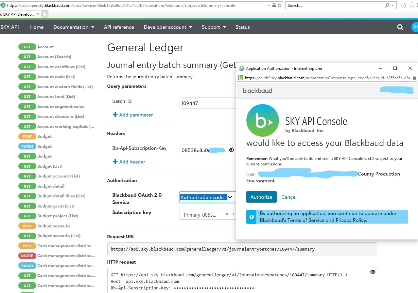Click the SKY API Console round logo in popup

click(x=262, y=120)
